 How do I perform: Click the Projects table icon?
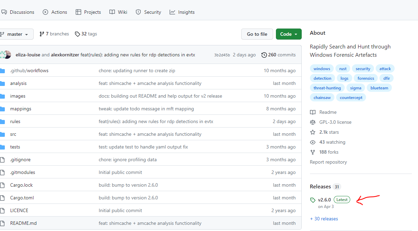pyautogui.click(x=78, y=12)
